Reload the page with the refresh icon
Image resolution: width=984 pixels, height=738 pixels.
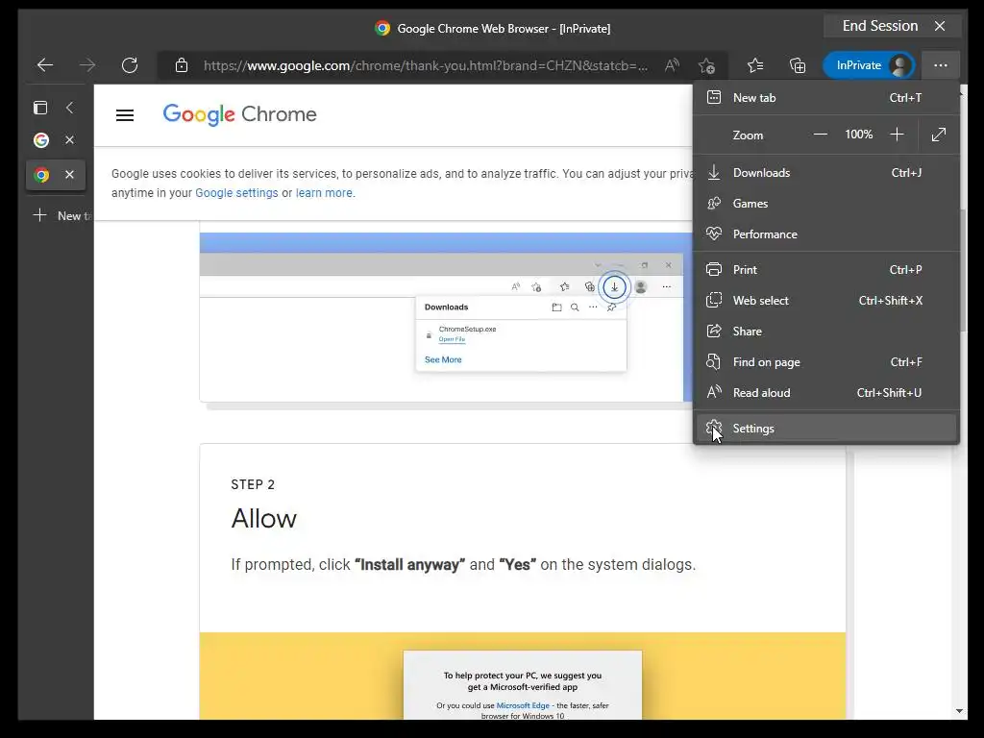pyautogui.click(x=130, y=64)
